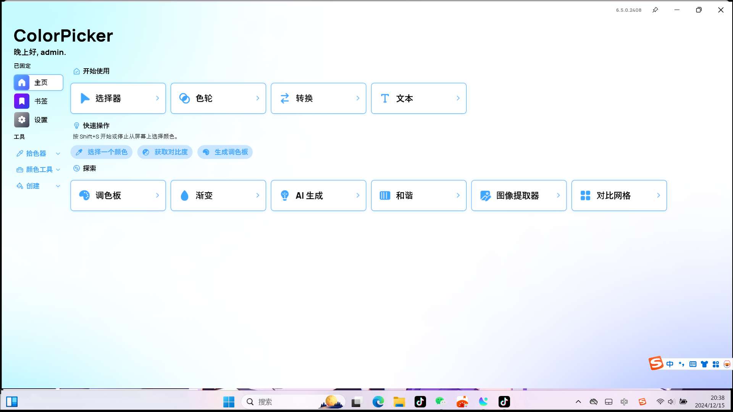The height and width of the screenshot is (412, 733).
Task: Open the clock showing 20:38
Action: 710,402
